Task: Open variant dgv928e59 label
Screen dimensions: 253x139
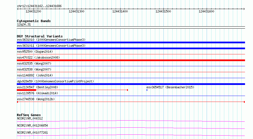Action: [55, 81]
